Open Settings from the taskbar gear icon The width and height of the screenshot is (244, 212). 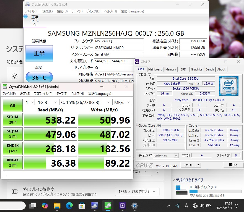(x=135, y=206)
